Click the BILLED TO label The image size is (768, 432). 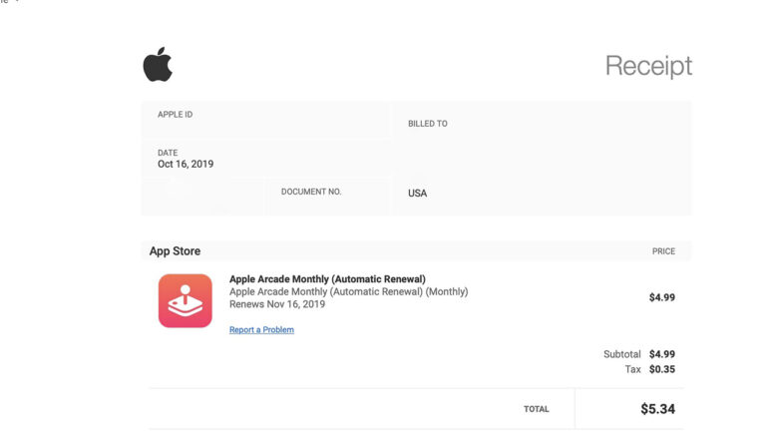(427, 124)
